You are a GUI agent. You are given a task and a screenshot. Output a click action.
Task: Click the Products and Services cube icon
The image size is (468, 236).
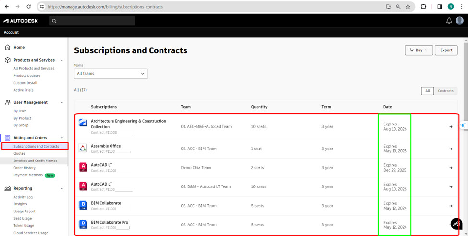tap(8, 60)
